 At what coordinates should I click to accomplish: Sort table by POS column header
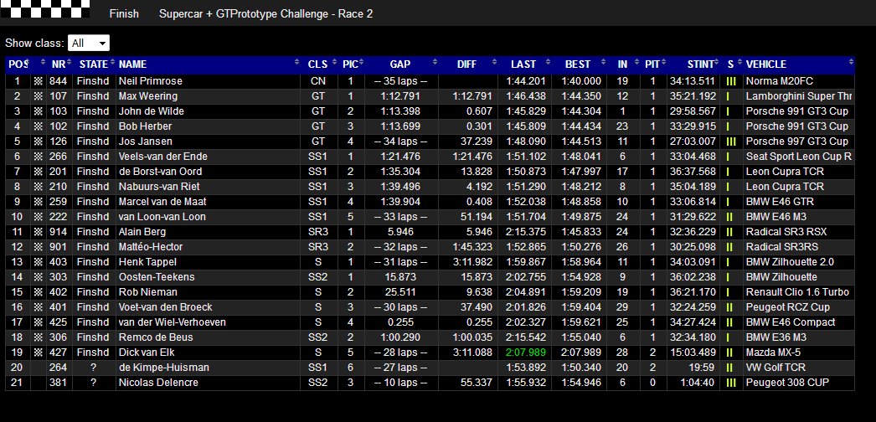point(18,64)
